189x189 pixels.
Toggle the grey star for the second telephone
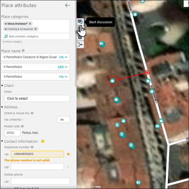click(x=68, y=167)
